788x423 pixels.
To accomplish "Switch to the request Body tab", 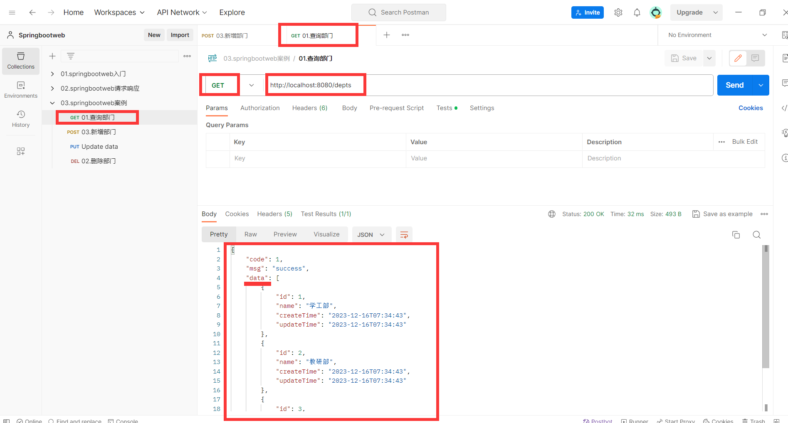I will (x=349, y=108).
